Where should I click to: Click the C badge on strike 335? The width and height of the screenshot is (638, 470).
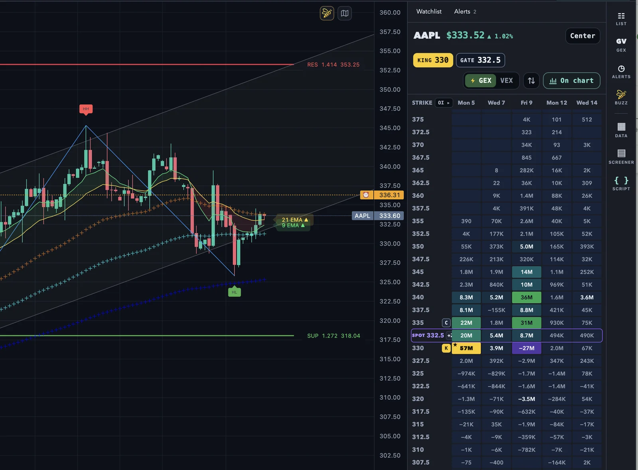click(x=446, y=323)
